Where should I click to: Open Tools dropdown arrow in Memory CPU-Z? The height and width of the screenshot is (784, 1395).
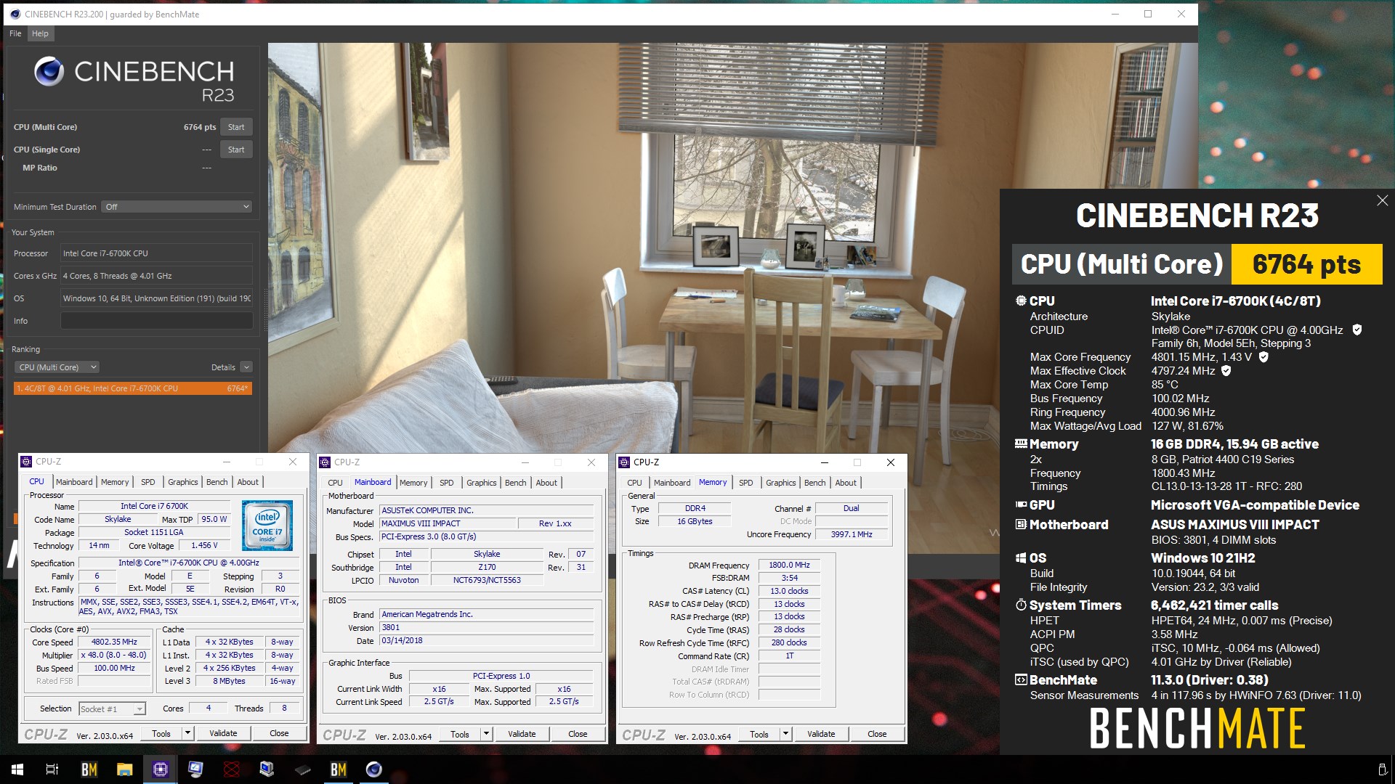(785, 734)
